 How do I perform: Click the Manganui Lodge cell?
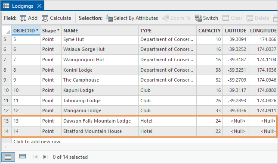click(x=100, y=110)
